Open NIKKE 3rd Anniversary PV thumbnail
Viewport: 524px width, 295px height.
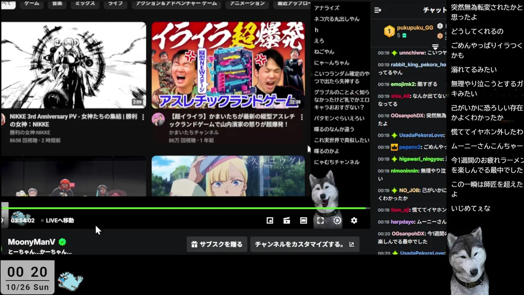[74, 65]
